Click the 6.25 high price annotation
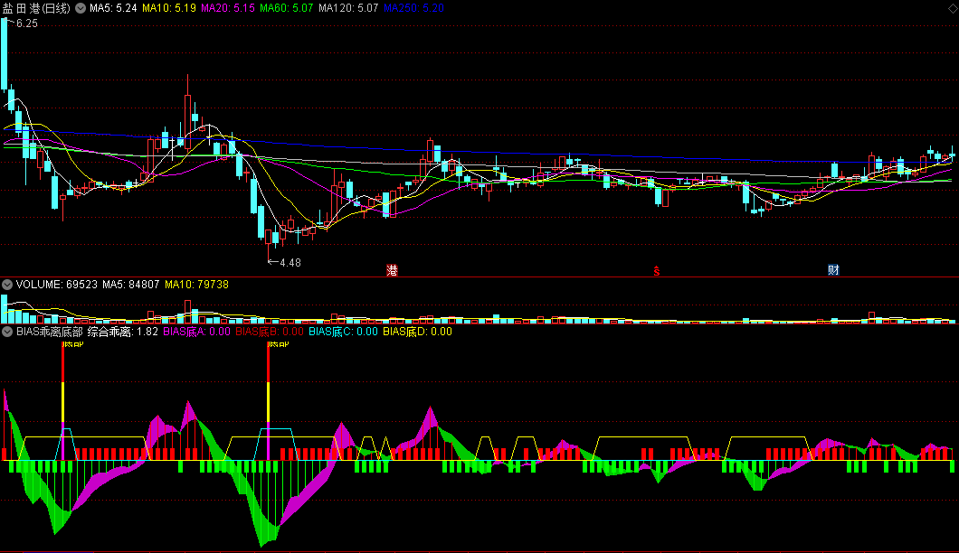Viewport: 959px width, 553px height. coord(27,23)
